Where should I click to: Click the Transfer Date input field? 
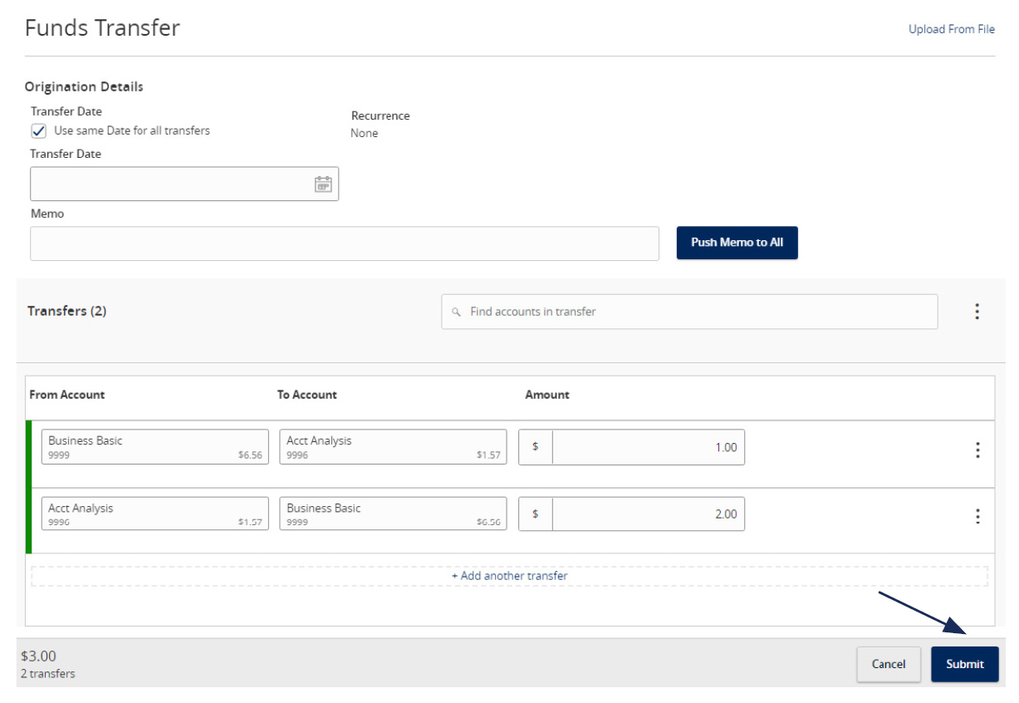click(166, 183)
